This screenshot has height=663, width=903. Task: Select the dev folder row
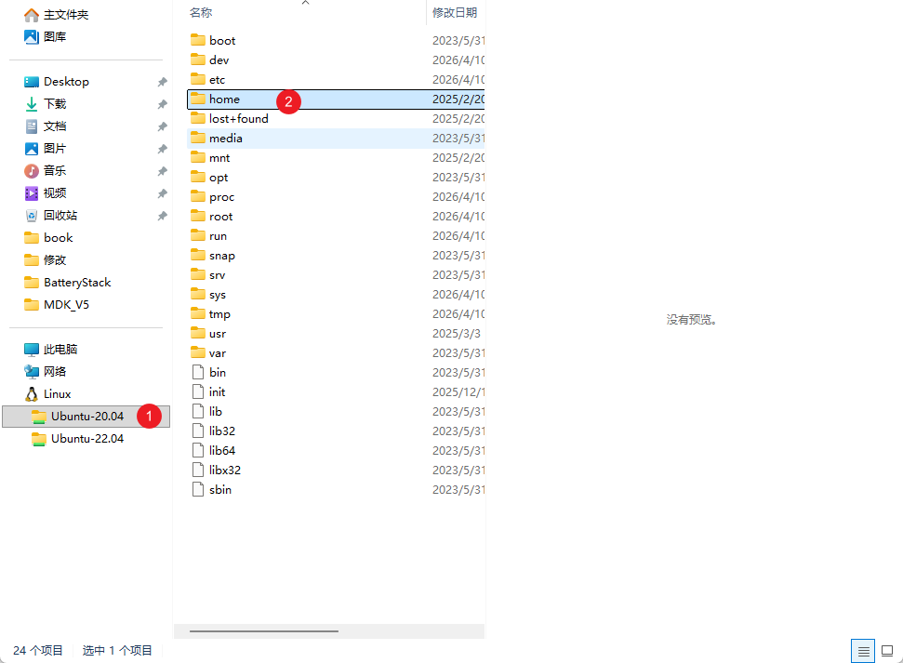tap(337, 60)
